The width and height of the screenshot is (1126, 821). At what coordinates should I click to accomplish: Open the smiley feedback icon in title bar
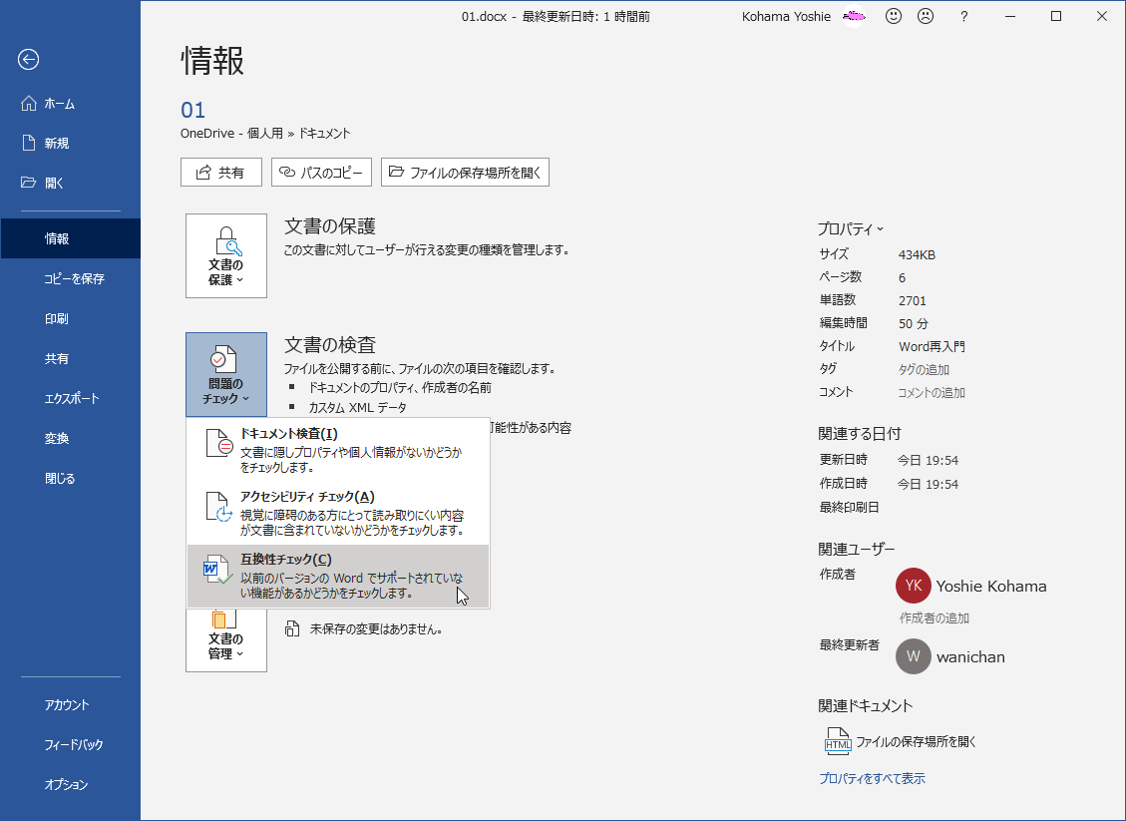[892, 16]
